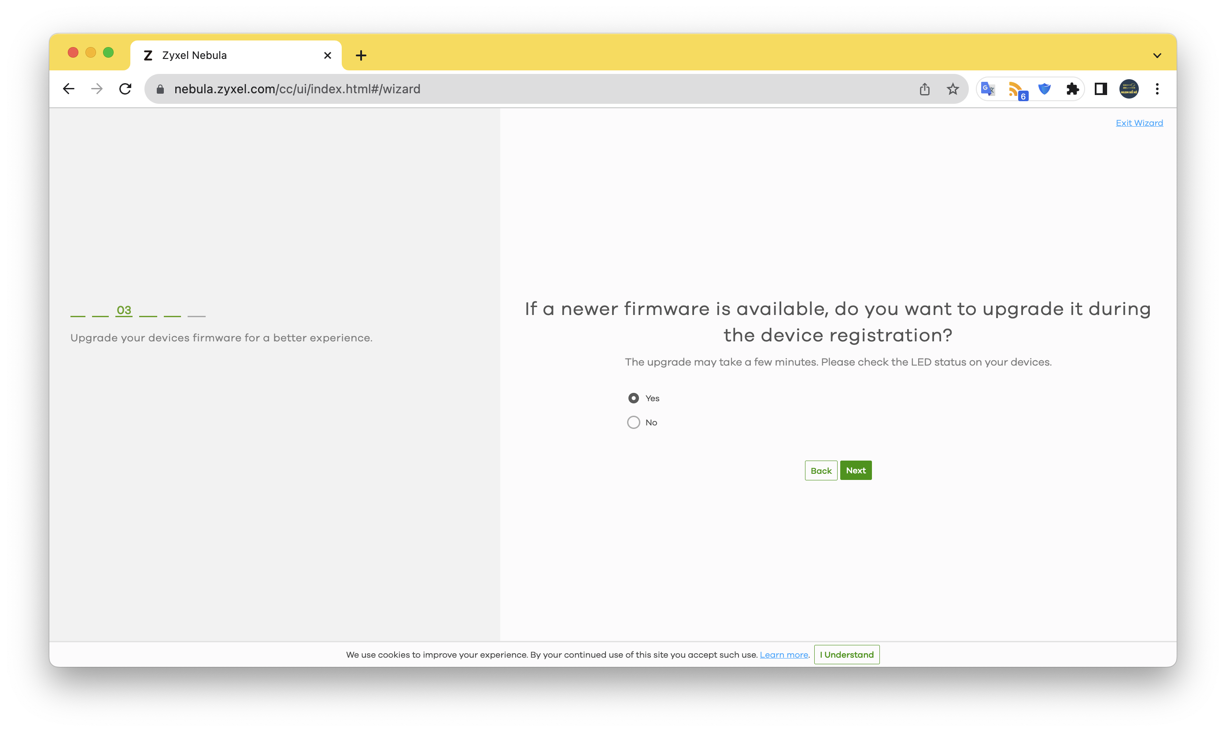Open Google Translate extension icon
1226x732 pixels.
(x=988, y=89)
